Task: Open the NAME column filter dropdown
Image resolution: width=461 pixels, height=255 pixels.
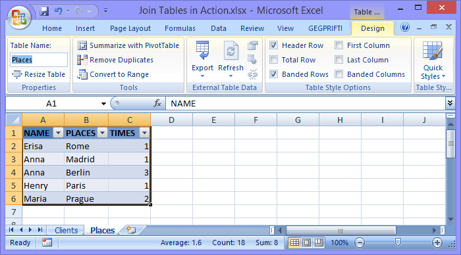Action: pos(58,133)
